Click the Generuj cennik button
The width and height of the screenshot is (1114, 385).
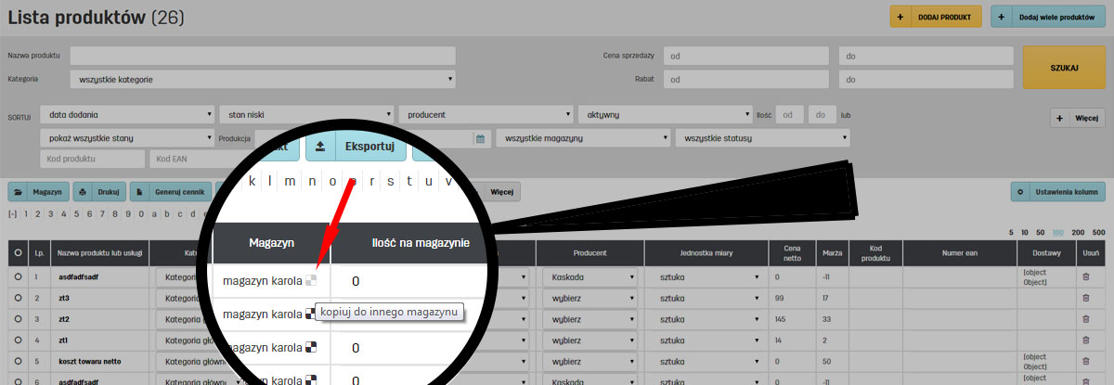pos(169,192)
